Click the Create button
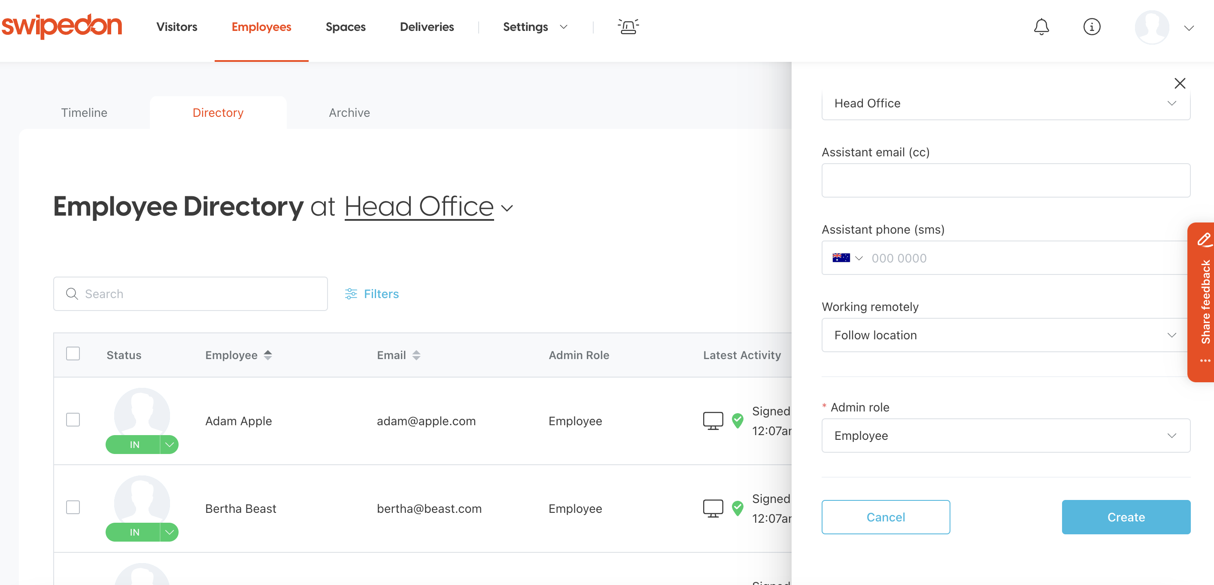Image resolution: width=1214 pixels, height=585 pixels. click(1126, 517)
